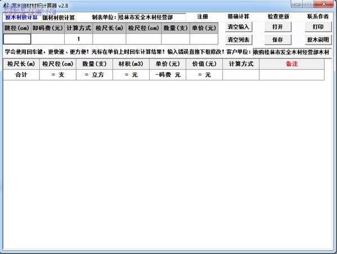Screen dimensions: 337x254
Task: Click the 单价(元) input cell
Action: point(204,39)
